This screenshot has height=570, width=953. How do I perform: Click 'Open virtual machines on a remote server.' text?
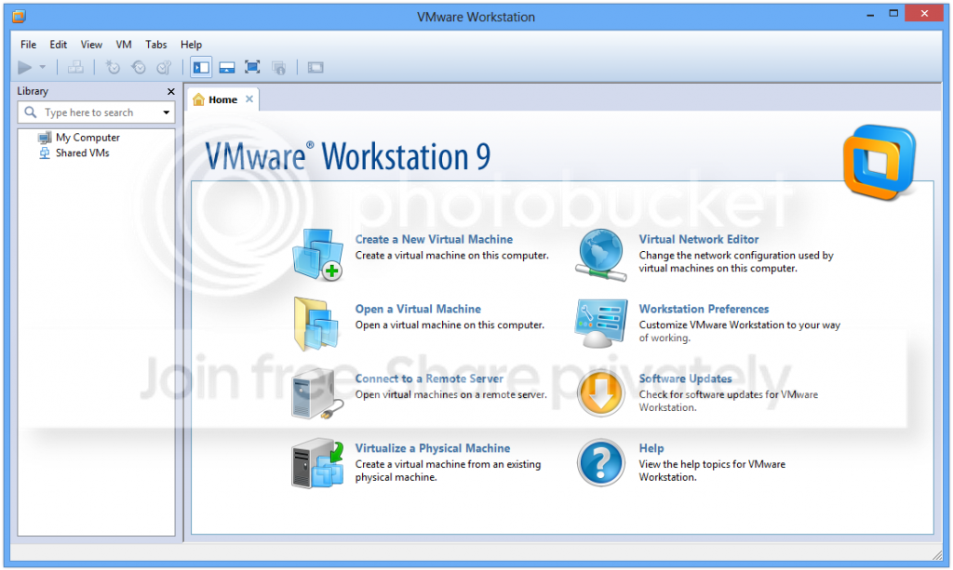(451, 395)
